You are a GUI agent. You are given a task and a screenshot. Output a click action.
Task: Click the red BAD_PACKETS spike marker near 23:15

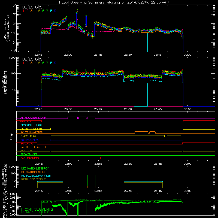[100, 158]
